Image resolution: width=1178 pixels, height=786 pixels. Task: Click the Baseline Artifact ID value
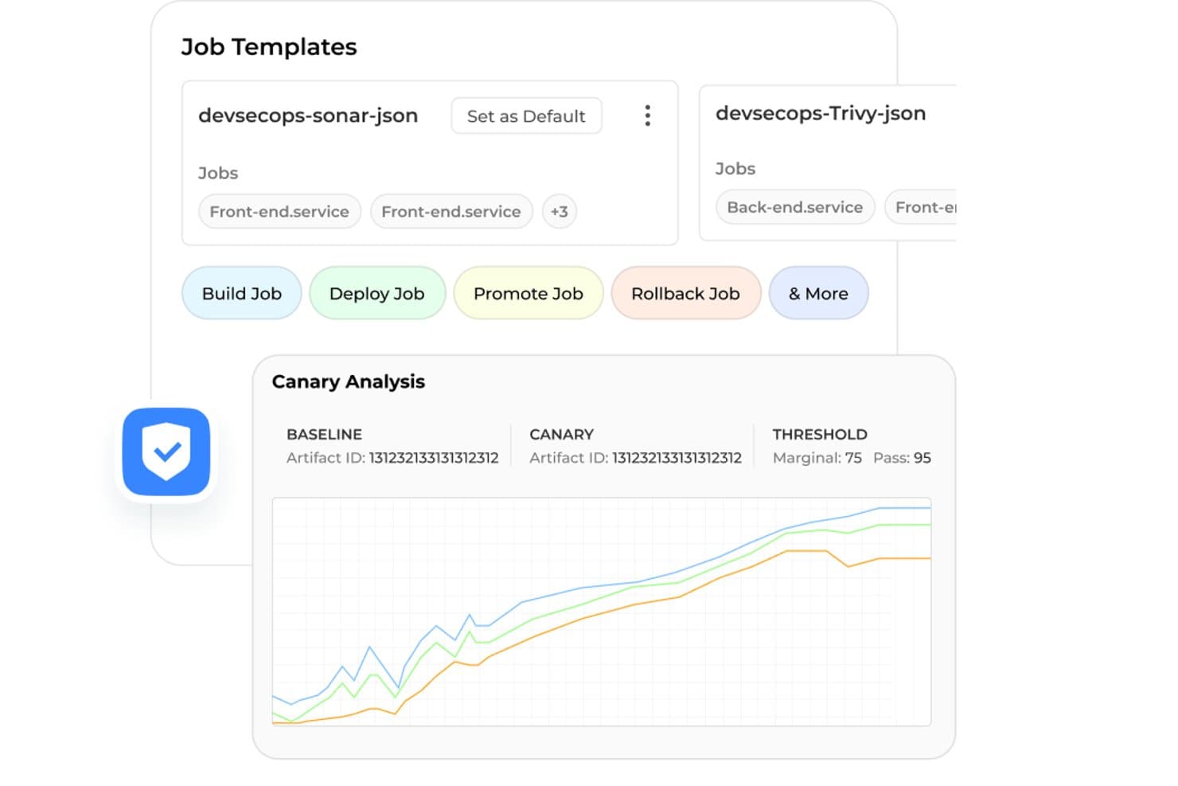tap(434, 458)
